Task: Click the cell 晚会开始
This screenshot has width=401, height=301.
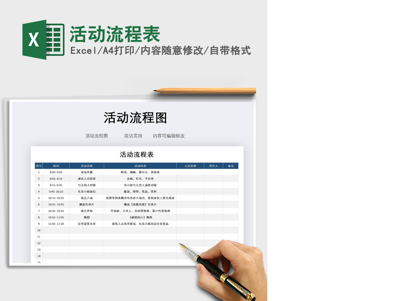Action: click(87, 211)
